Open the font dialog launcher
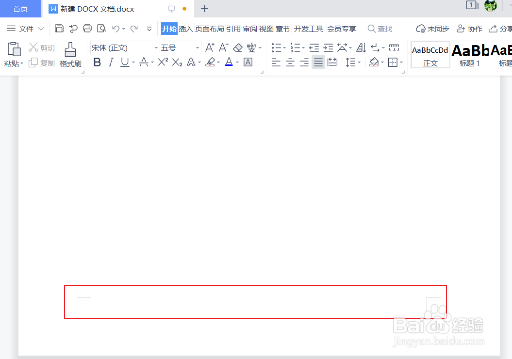Screen dimensions: 512x359 (262, 72)
